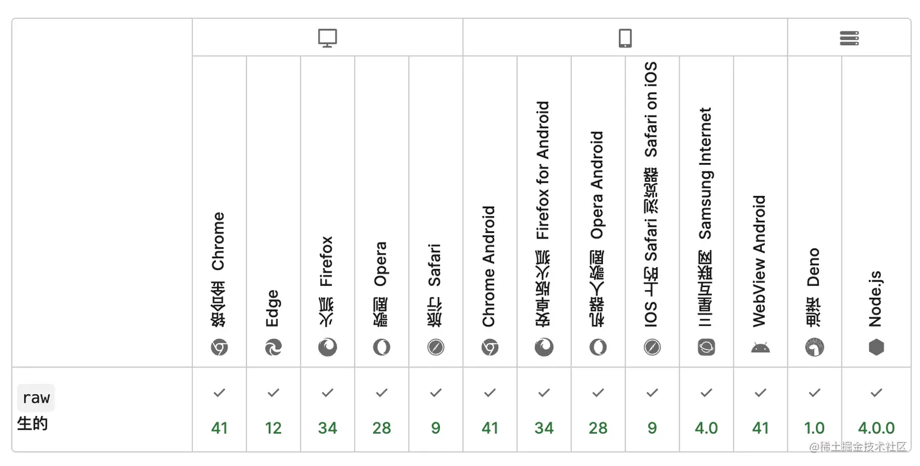Click the desktop monitor icon
The height and width of the screenshot is (466, 920).
tap(327, 38)
